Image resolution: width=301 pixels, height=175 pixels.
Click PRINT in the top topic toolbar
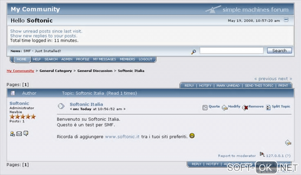coord(283,85)
